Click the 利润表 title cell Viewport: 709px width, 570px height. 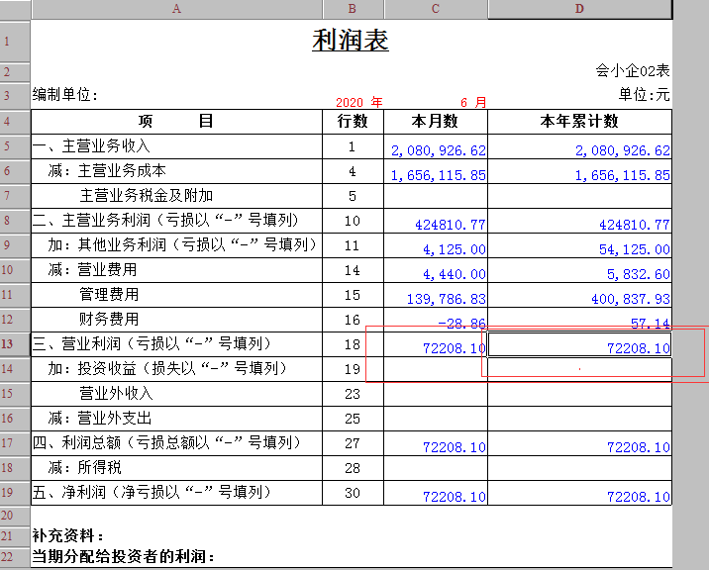[351, 41]
